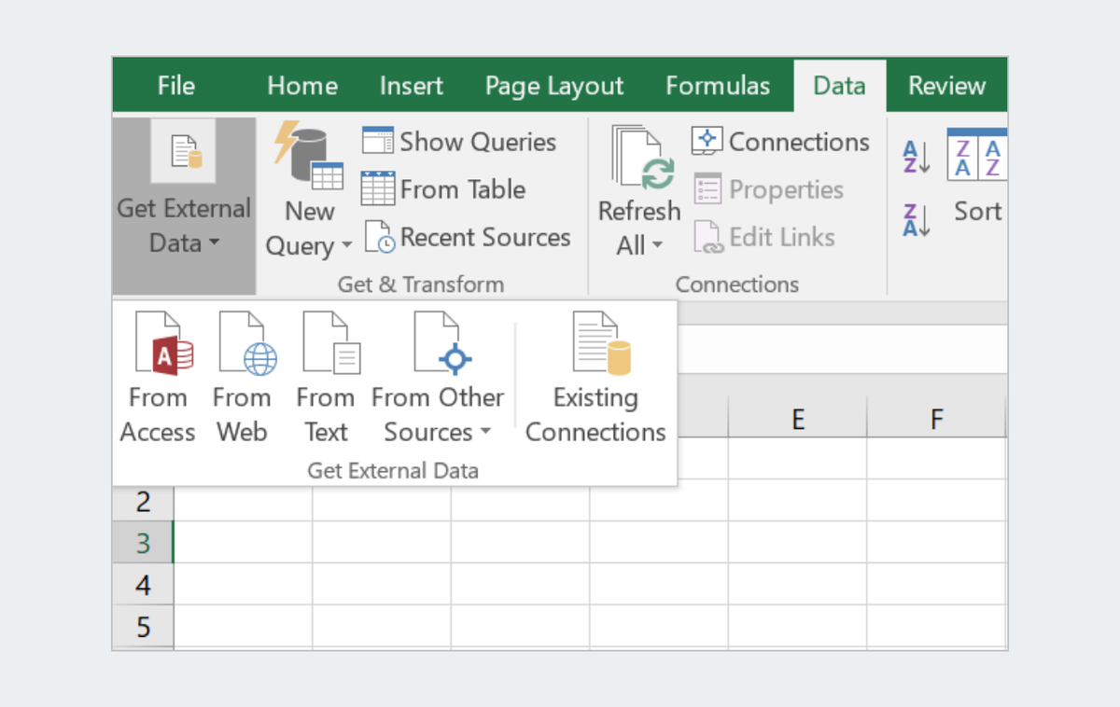Go to the Page Layout tab
Viewport: 1120px width, 707px height.
554,86
